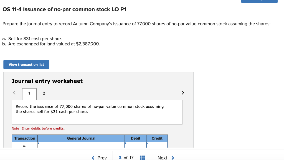The width and height of the screenshot is (284, 160).
Task: Select journal entry tab 1
Action: point(29,93)
